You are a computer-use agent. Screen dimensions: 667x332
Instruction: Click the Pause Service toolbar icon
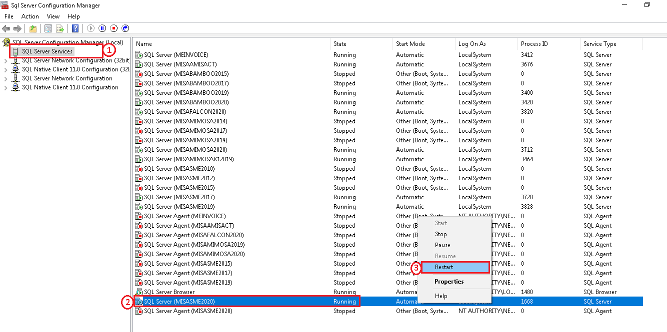point(102,28)
